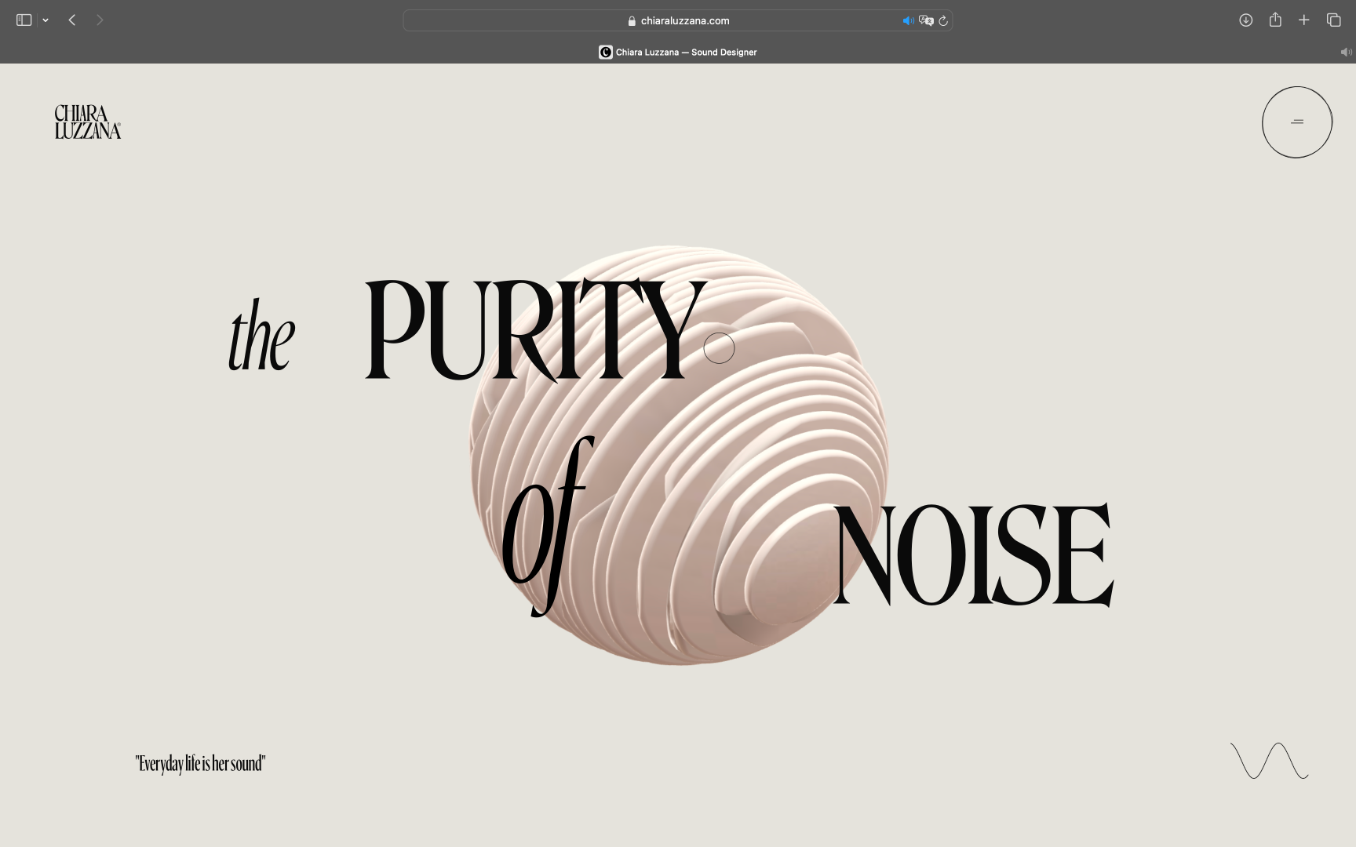Click the chiaraluzzana.com address bar
The image size is (1356, 847).
684,21
